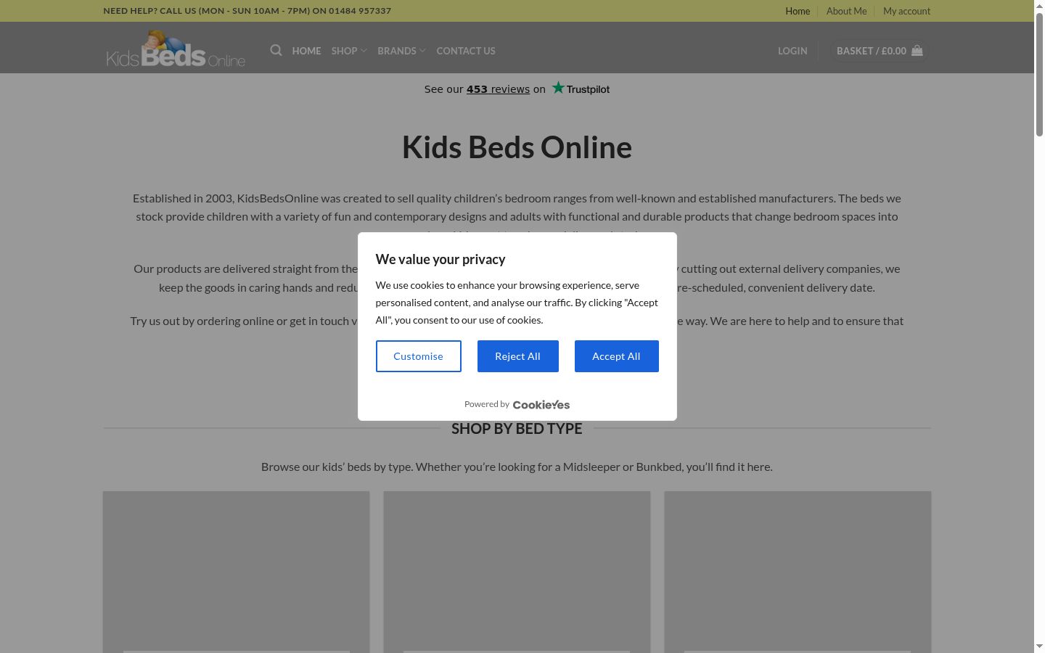Go to Home in main navigation

pos(306,51)
